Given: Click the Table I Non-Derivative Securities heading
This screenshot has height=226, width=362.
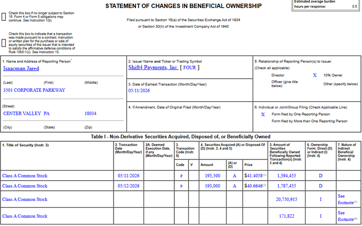Looking at the screenshot, I should click(181, 137).
